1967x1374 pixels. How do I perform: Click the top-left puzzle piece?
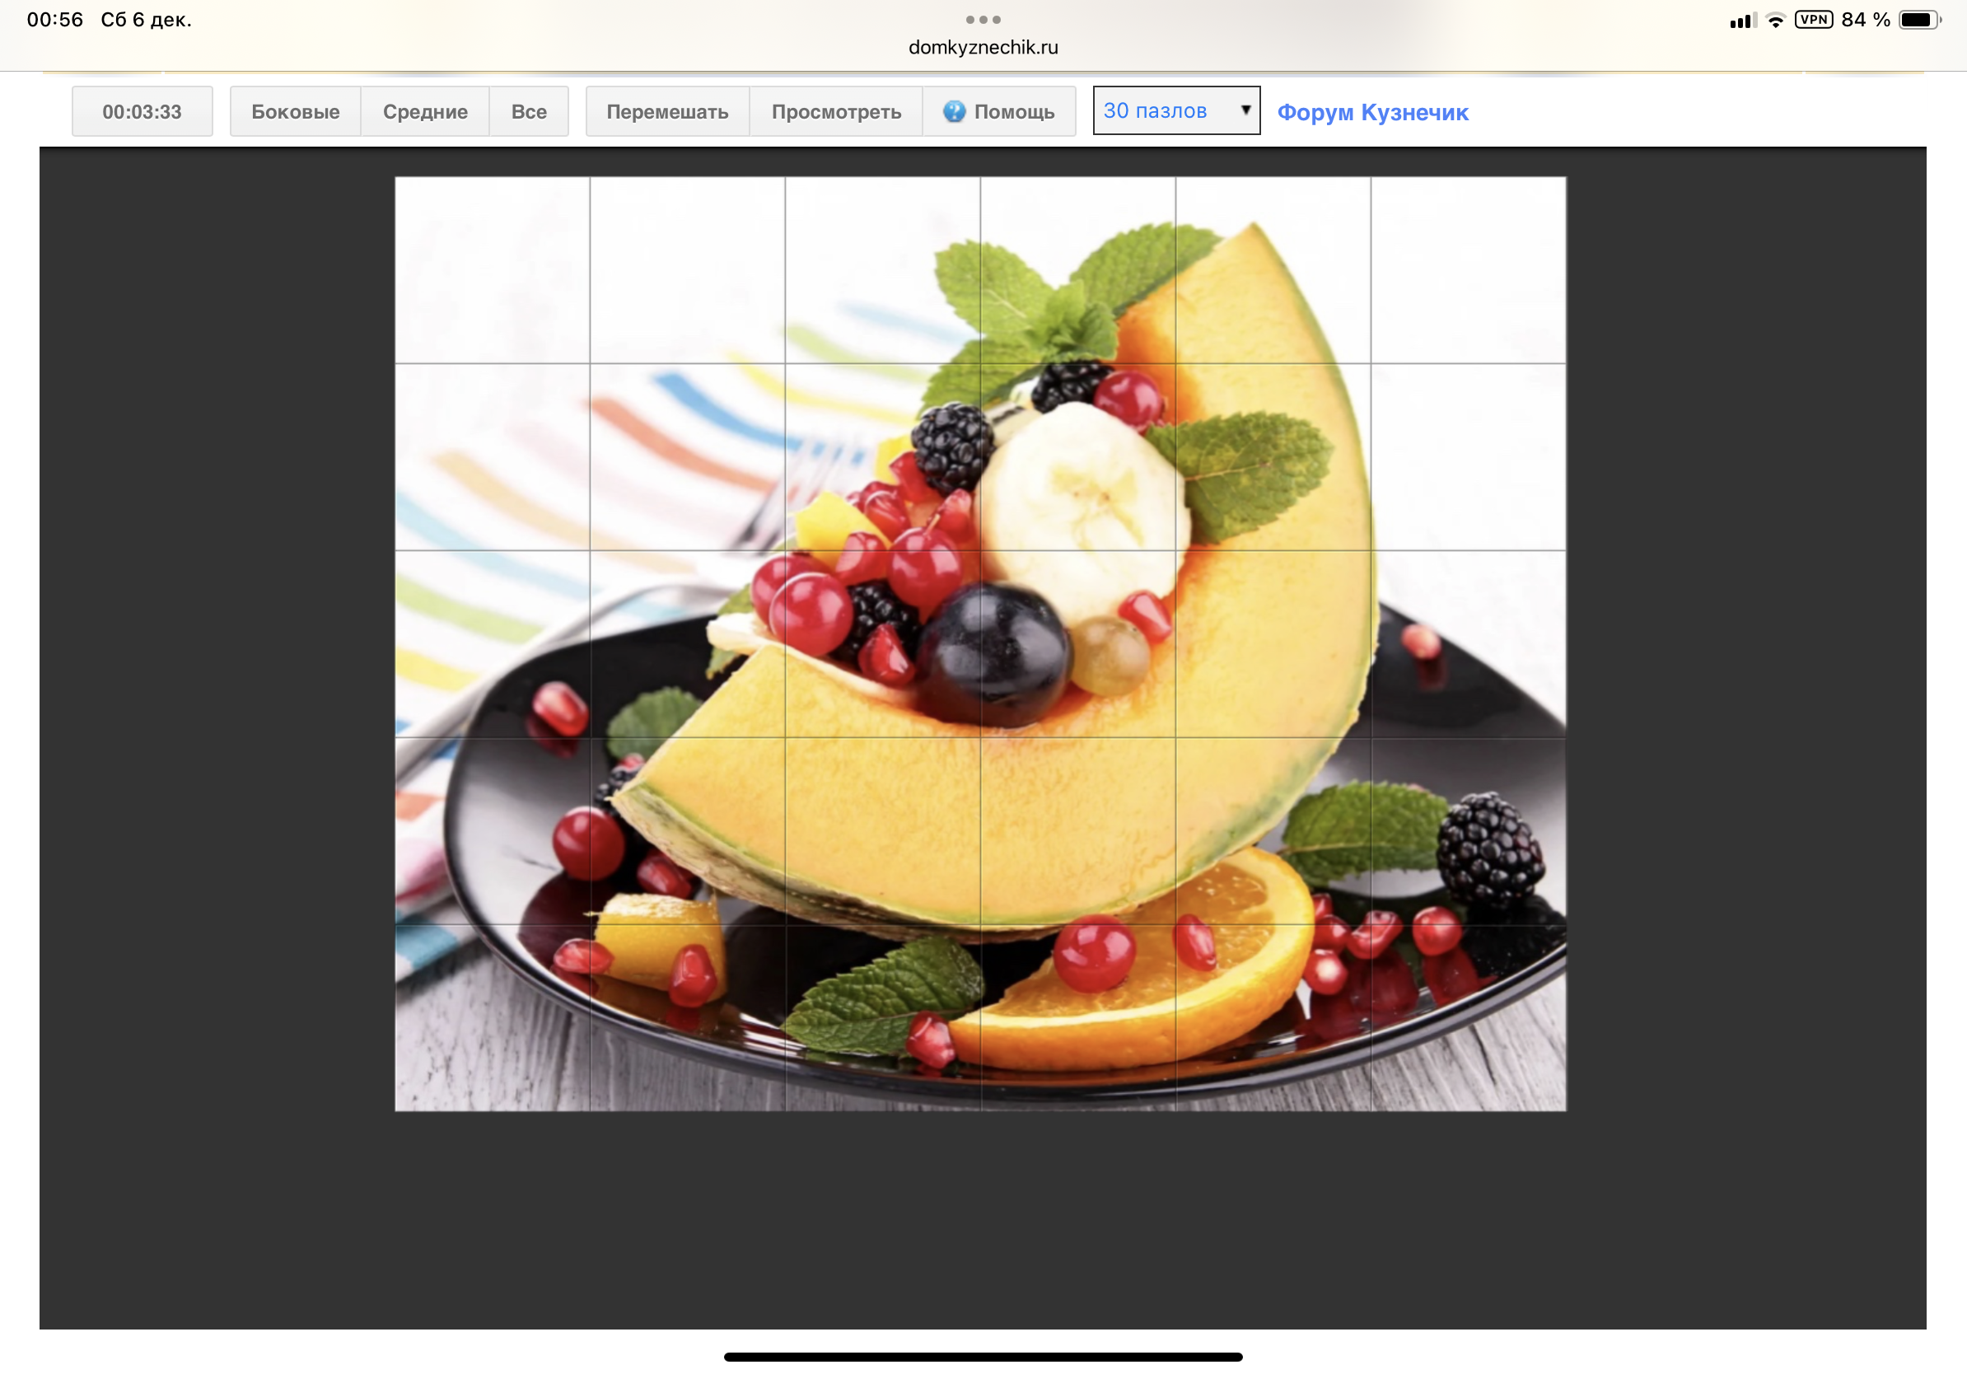tap(492, 270)
